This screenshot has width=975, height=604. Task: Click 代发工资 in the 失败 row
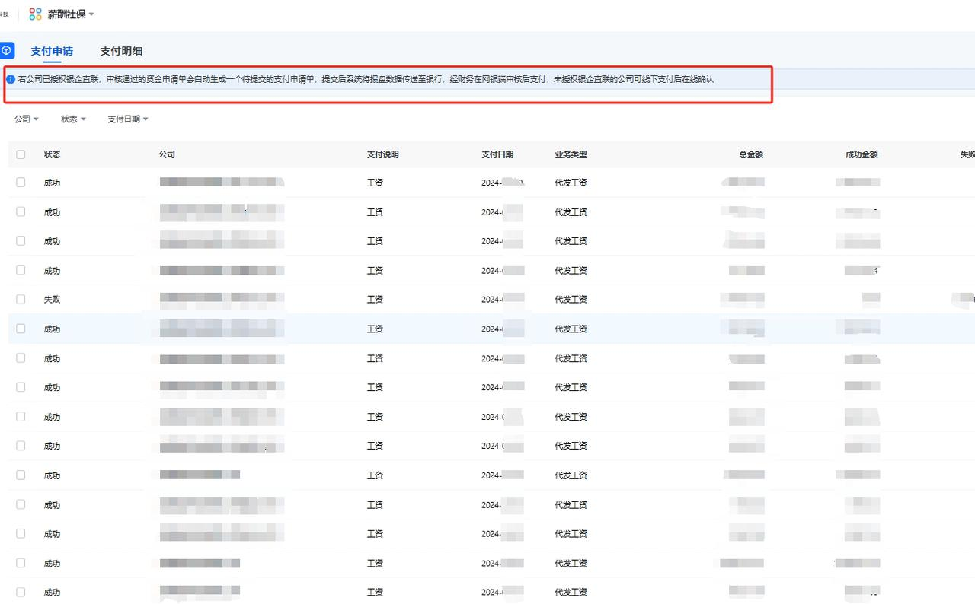[571, 300]
